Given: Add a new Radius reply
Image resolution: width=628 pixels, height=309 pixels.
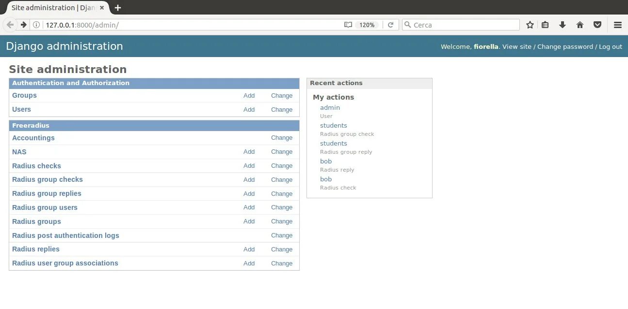Looking at the screenshot, I should (249, 250).
